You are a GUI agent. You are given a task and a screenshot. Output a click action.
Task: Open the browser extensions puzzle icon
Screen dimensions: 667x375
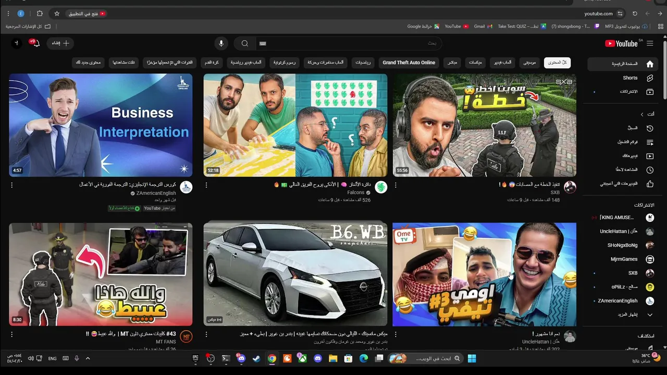tap(40, 14)
